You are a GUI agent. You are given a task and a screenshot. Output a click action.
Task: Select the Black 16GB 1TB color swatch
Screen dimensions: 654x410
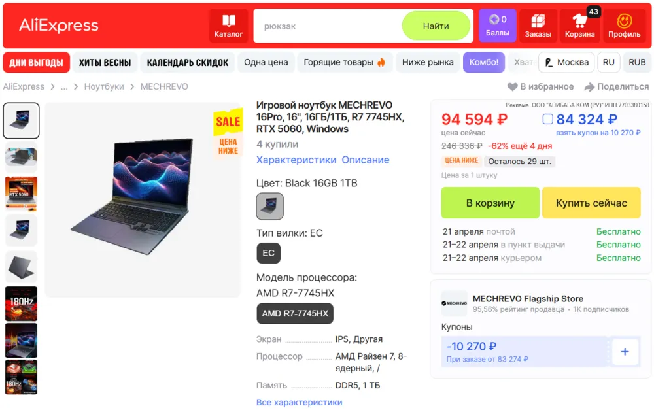(x=270, y=206)
